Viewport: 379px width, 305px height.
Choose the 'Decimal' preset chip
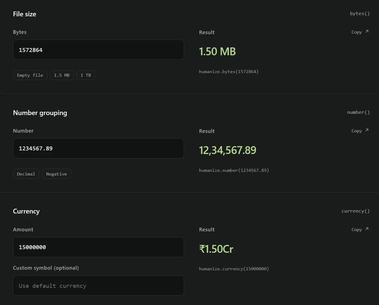coord(26,174)
